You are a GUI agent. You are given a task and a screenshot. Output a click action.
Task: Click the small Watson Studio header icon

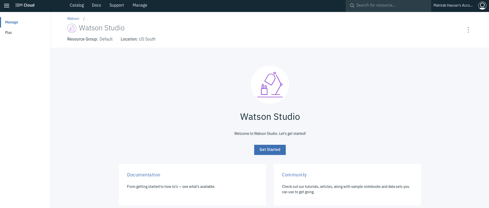tap(72, 28)
